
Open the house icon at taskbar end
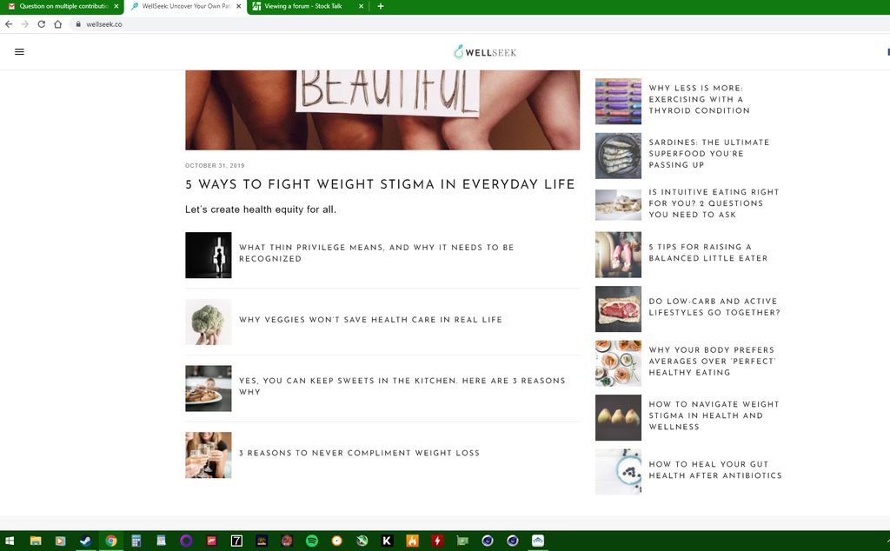[537, 541]
